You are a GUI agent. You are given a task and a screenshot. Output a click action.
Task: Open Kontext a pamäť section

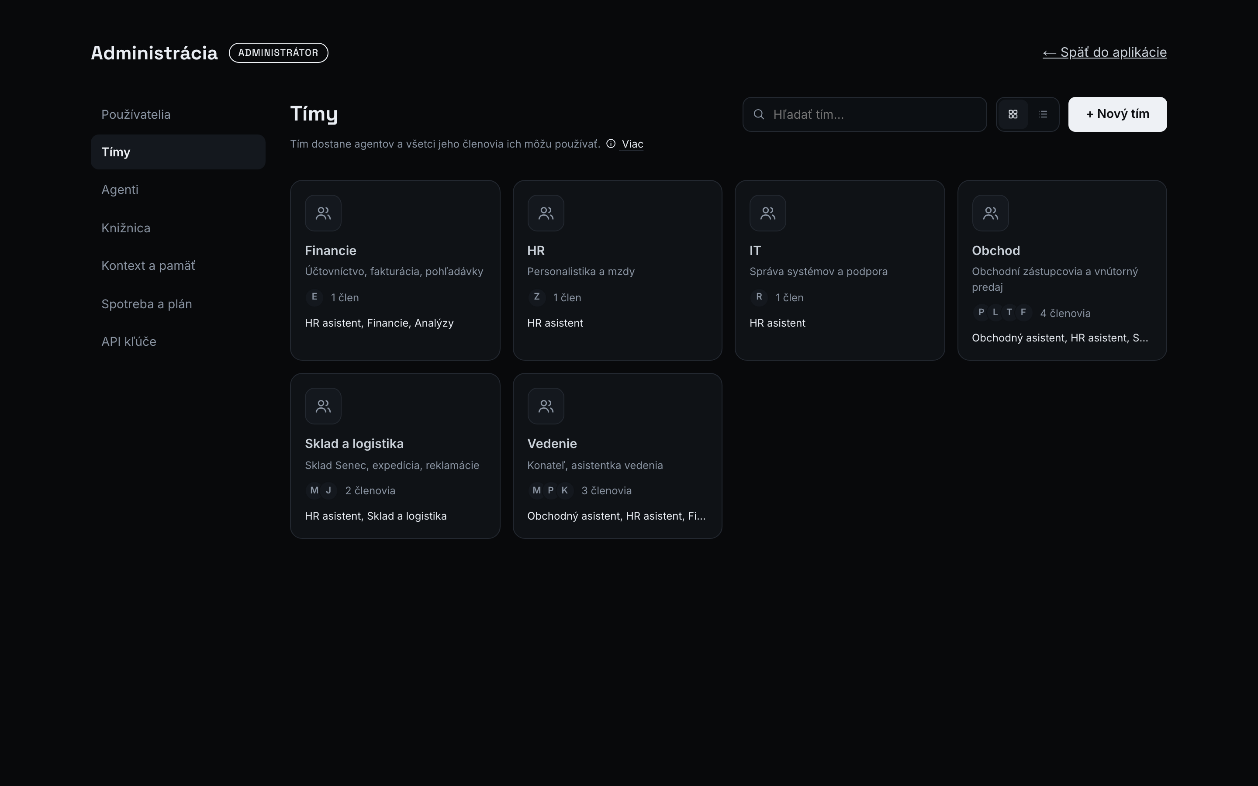178,265
